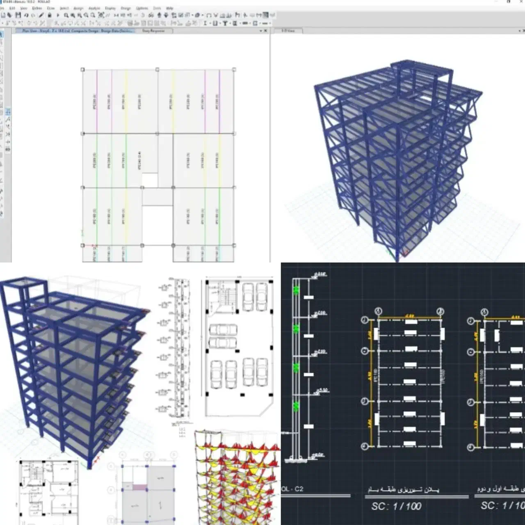The width and height of the screenshot is (525, 525).
Task: Click the move down one story arrow
Action: click(x=166, y=15)
